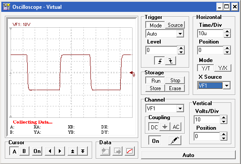Click Erase button
Viewport: 241px width, 164px height.
click(x=175, y=88)
